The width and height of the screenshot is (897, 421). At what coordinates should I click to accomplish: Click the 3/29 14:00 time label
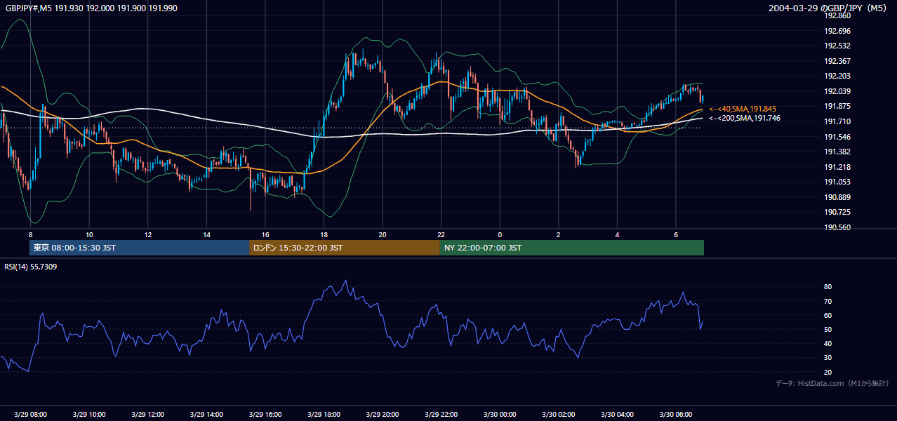(206, 415)
